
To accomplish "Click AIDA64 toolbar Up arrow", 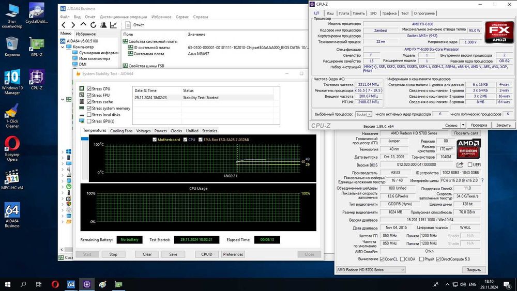I will [83, 25].
